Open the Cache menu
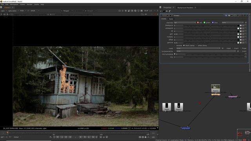Screen dimensions: 251x141 coord(36,4)
